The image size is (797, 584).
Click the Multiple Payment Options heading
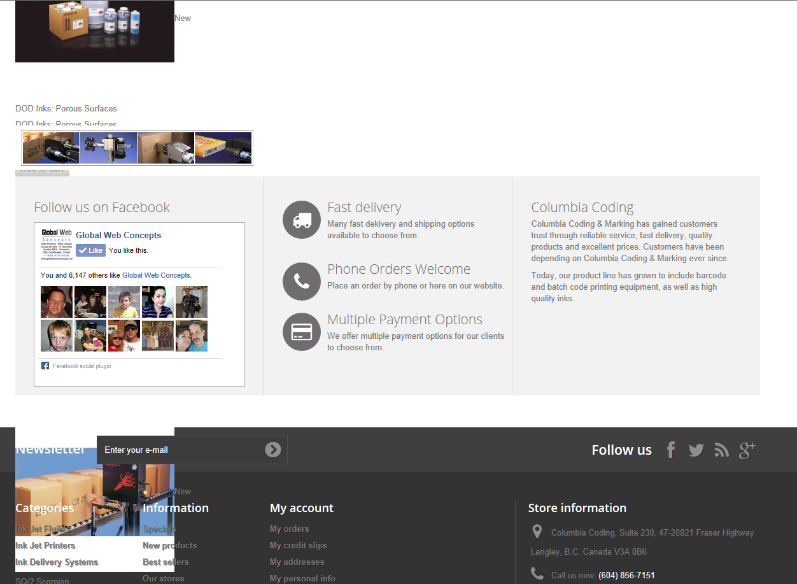405,320
